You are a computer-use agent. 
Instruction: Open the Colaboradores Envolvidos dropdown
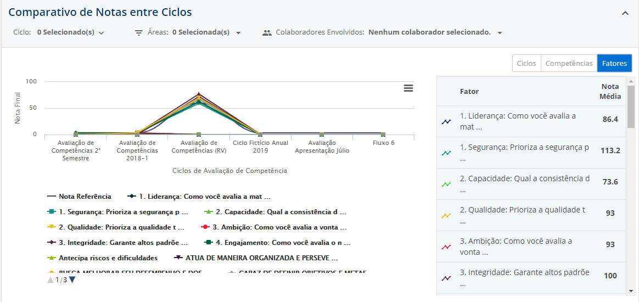[435, 33]
